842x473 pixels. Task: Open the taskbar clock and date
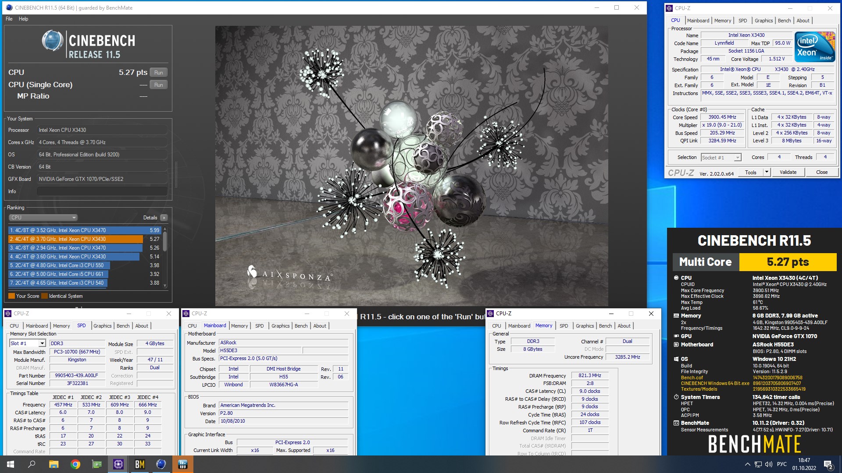click(x=804, y=464)
